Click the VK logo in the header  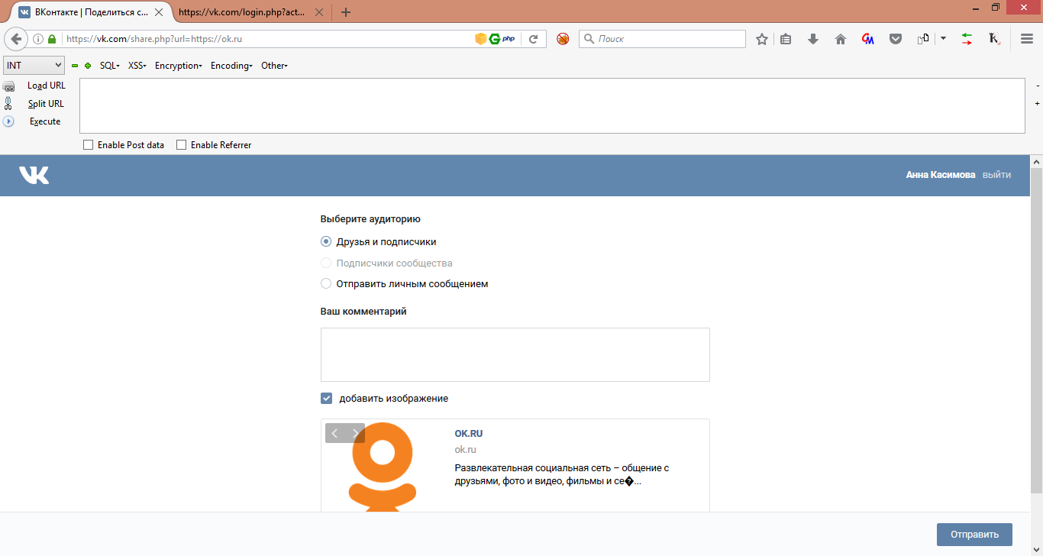(34, 175)
